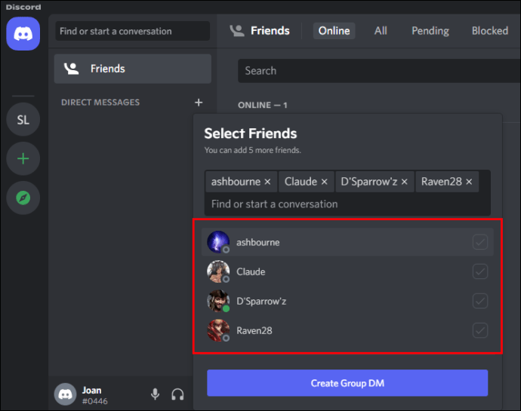The width and height of the screenshot is (521, 411).
Task: Click Joan's user avatar
Action: pos(66,394)
